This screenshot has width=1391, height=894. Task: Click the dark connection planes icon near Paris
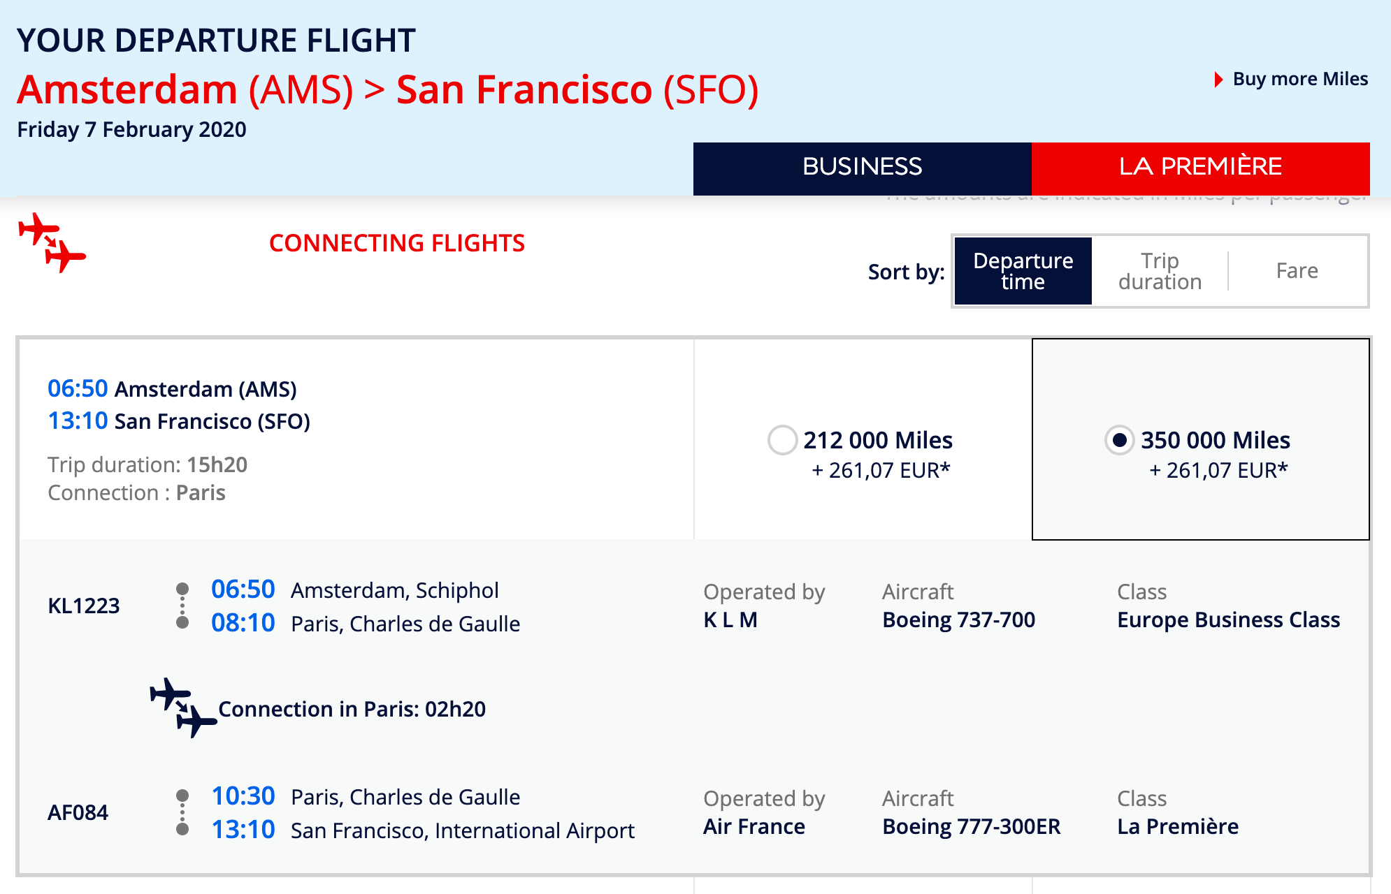click(184, 708)
